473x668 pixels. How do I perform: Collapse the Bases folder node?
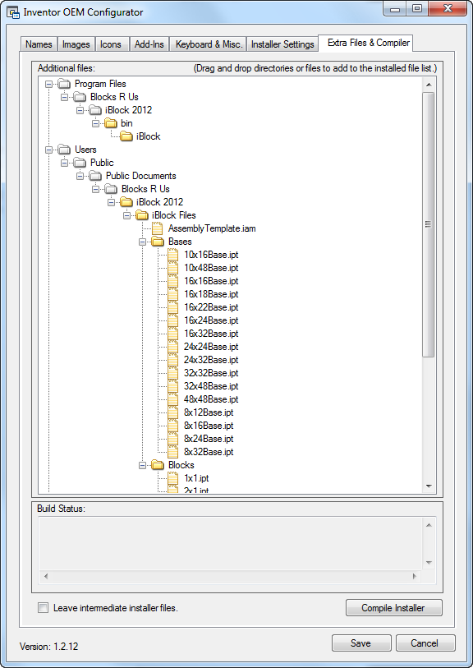click(142, 242)
